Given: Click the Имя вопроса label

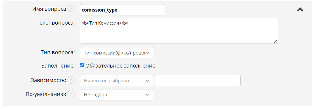Looking at the screenshot, I should (50, 9).
